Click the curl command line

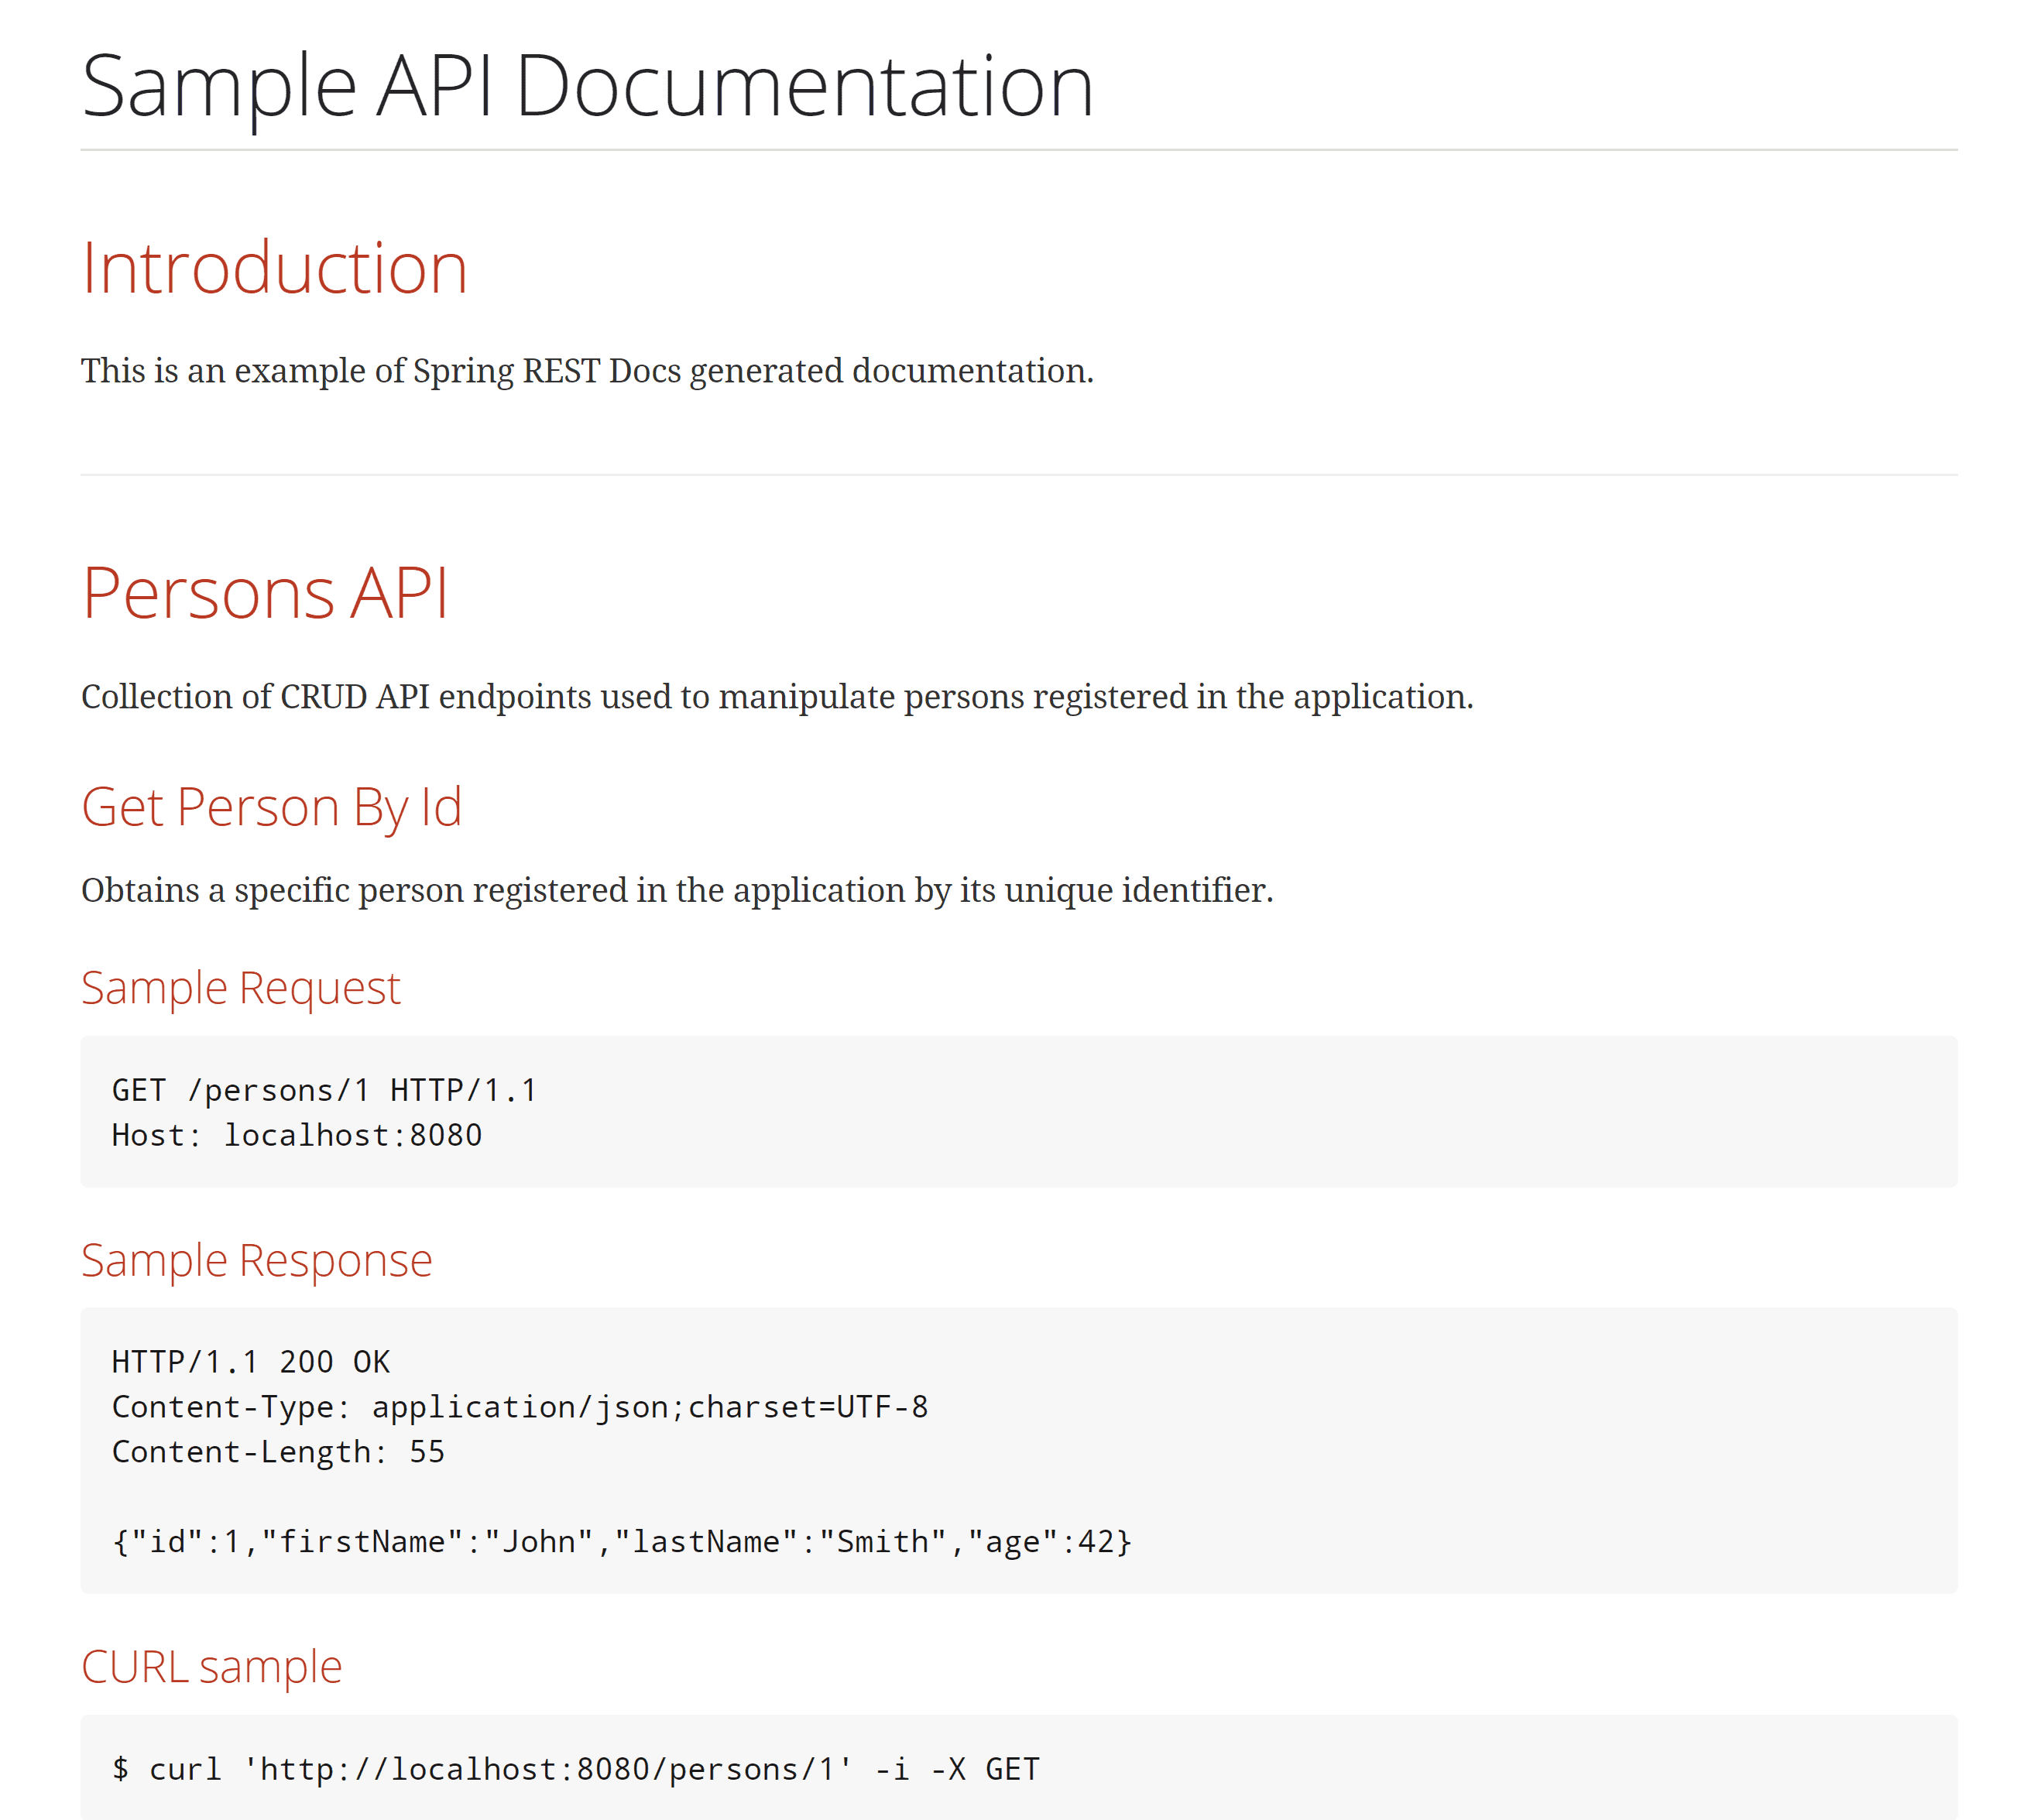[x=575, y=1769]
